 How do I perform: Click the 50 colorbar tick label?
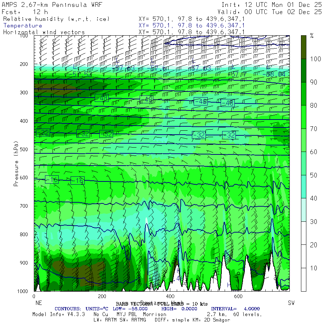pos(314,175)
